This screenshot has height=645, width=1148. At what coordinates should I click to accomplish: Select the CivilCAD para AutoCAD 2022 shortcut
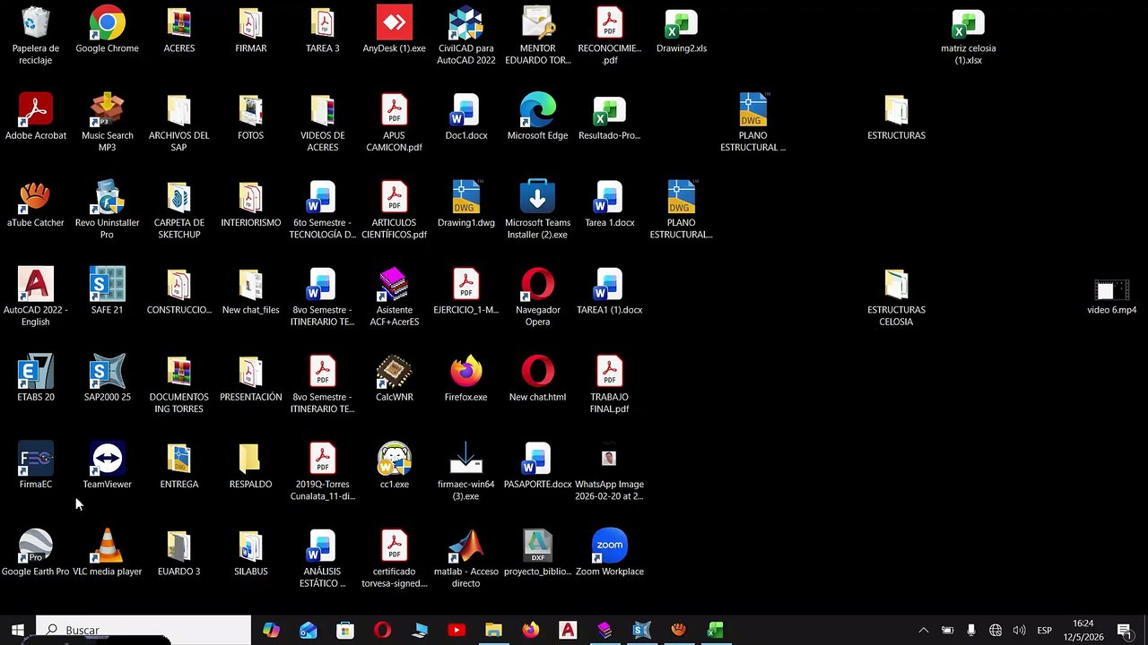[x=466, y=36]
